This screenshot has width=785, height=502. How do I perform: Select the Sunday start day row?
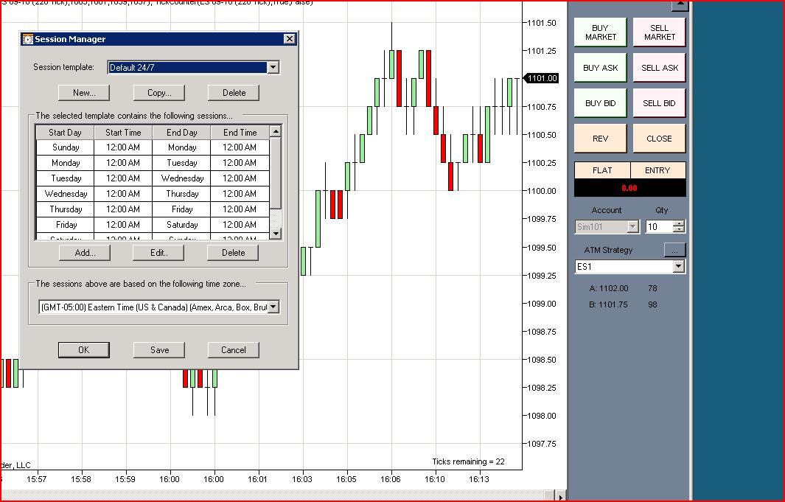click(66, 147)
